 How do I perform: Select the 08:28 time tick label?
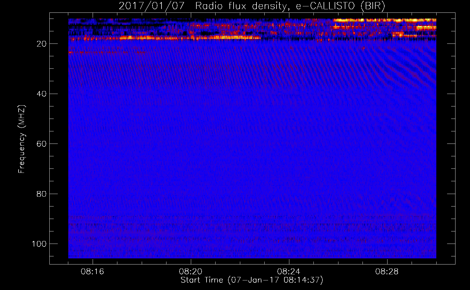387,271
